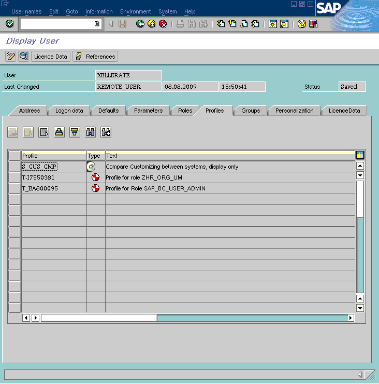Click the Display/Change pencil icon
The image size is (379, 384).
10,57
